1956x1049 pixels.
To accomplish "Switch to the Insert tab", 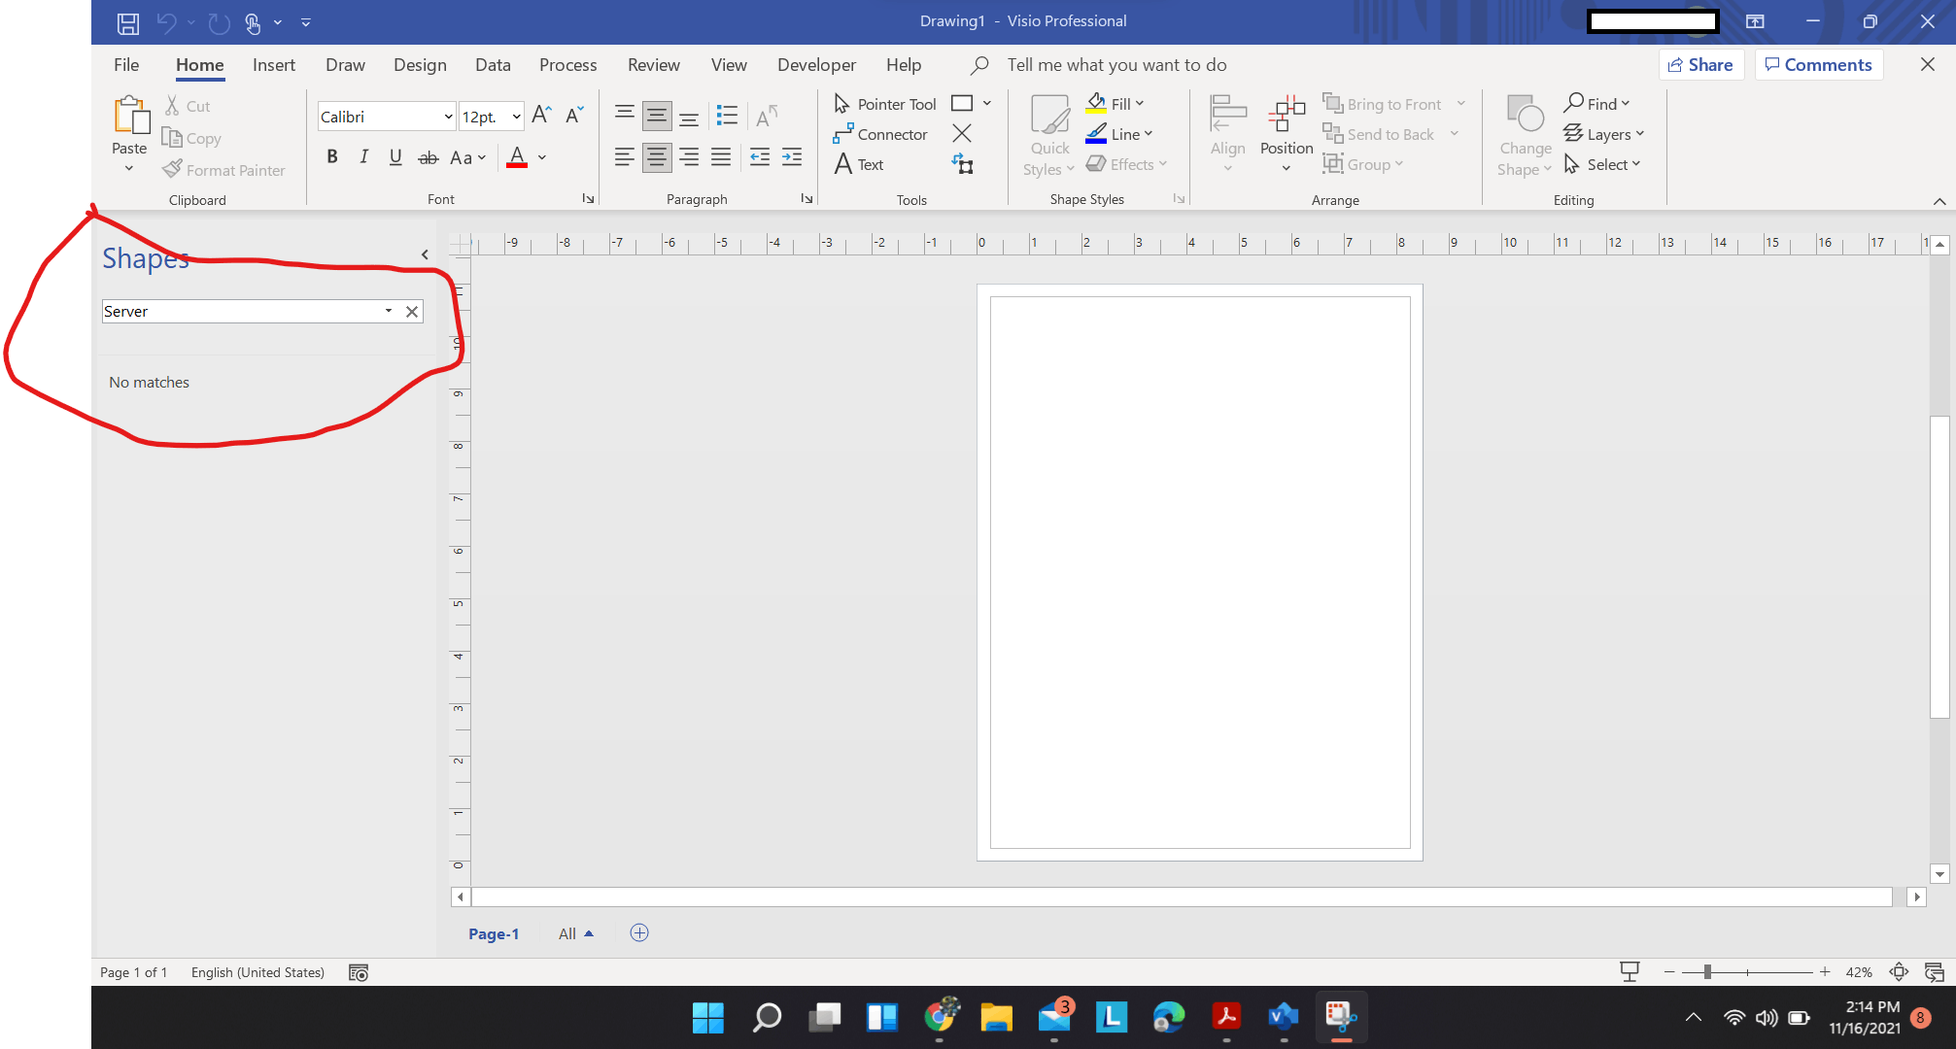I will tap(273, 65).
